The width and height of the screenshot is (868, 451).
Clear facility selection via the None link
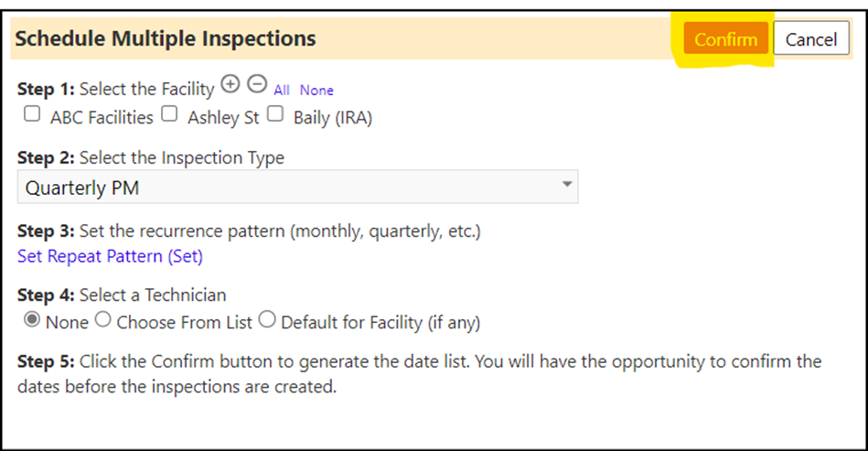pos(316,91)
